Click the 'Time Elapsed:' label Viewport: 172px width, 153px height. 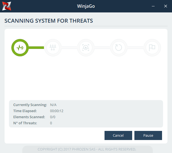25,111
